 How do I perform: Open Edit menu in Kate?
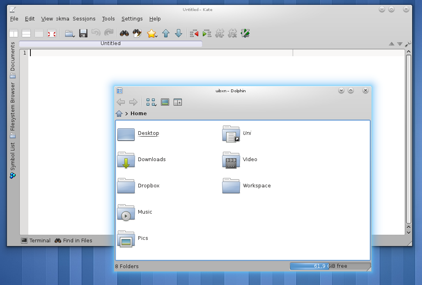30,19
